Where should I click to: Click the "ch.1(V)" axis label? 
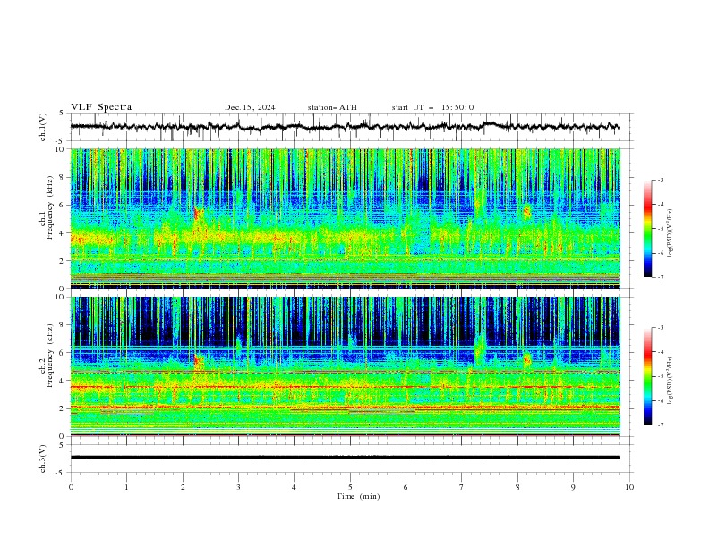tap(43, 127)
